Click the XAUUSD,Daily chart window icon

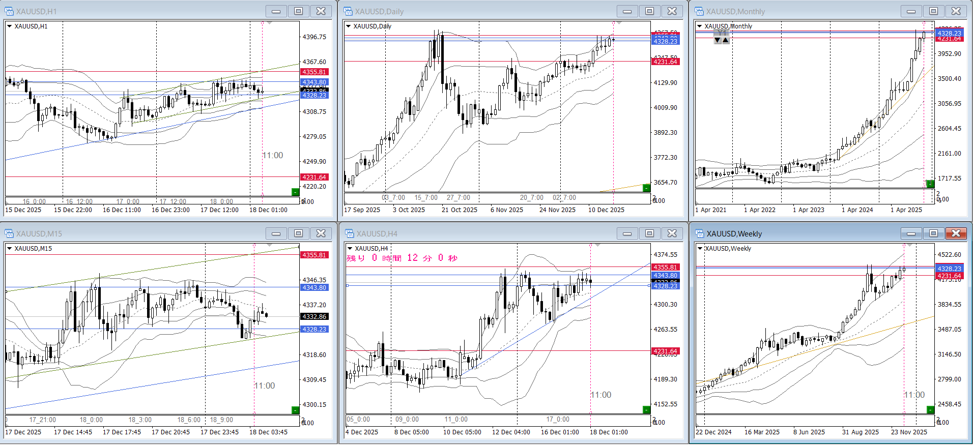[x=348, y=11]
